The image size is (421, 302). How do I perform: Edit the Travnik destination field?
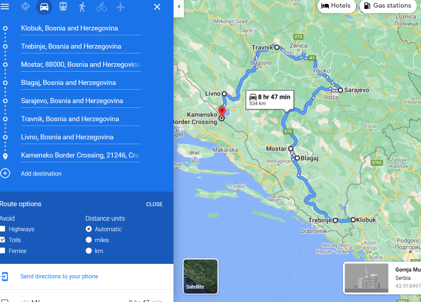click(81, 119)
